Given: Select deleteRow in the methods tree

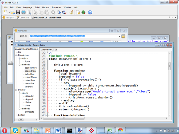Looking at the screenshot, I should coord(30,74).
